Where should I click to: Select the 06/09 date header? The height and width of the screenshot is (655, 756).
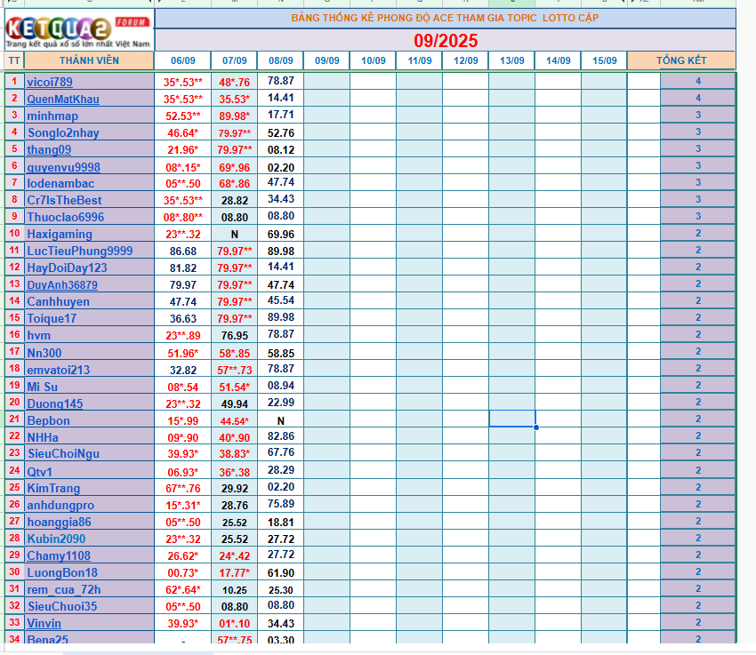pos(182,60)
